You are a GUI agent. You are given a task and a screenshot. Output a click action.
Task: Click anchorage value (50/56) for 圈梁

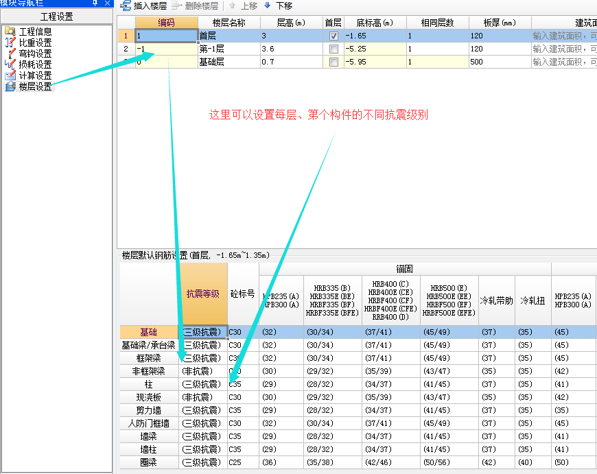point(449,462)
